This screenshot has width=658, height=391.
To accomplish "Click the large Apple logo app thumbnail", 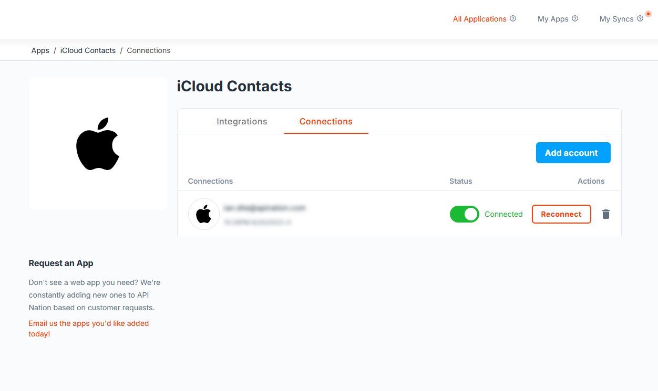I will [x=98, y=144].
